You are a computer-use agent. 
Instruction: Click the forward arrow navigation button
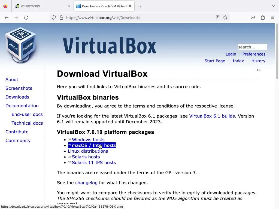[x=16, y=18]
